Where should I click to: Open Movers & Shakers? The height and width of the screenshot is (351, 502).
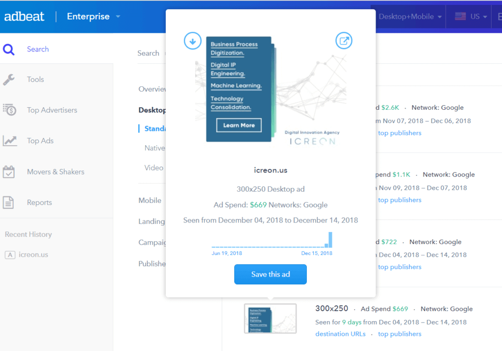tap(56, 172)
